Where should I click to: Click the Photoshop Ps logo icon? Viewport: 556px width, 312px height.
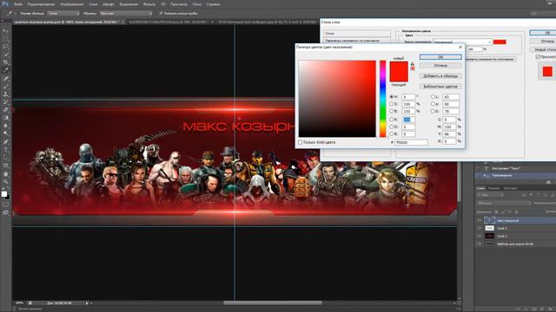pos(5,4)
